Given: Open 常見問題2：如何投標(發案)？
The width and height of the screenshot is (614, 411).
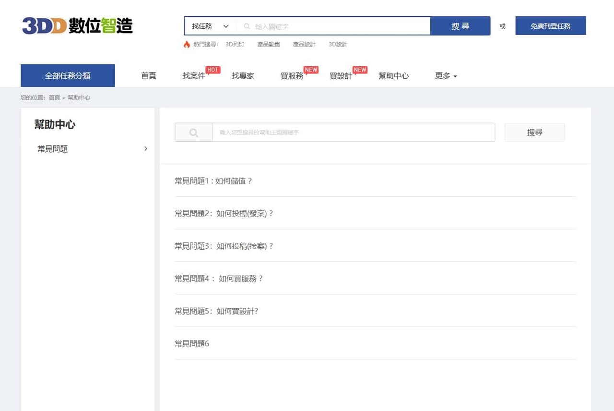Looking at the screenshot, I should (224, 214).
